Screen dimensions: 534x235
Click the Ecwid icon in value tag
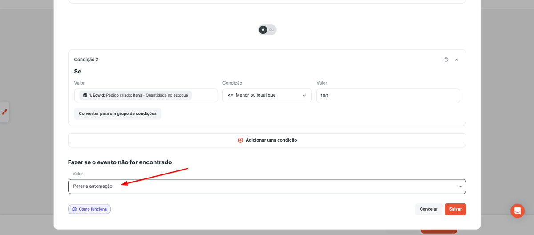(x=85, y=95)
